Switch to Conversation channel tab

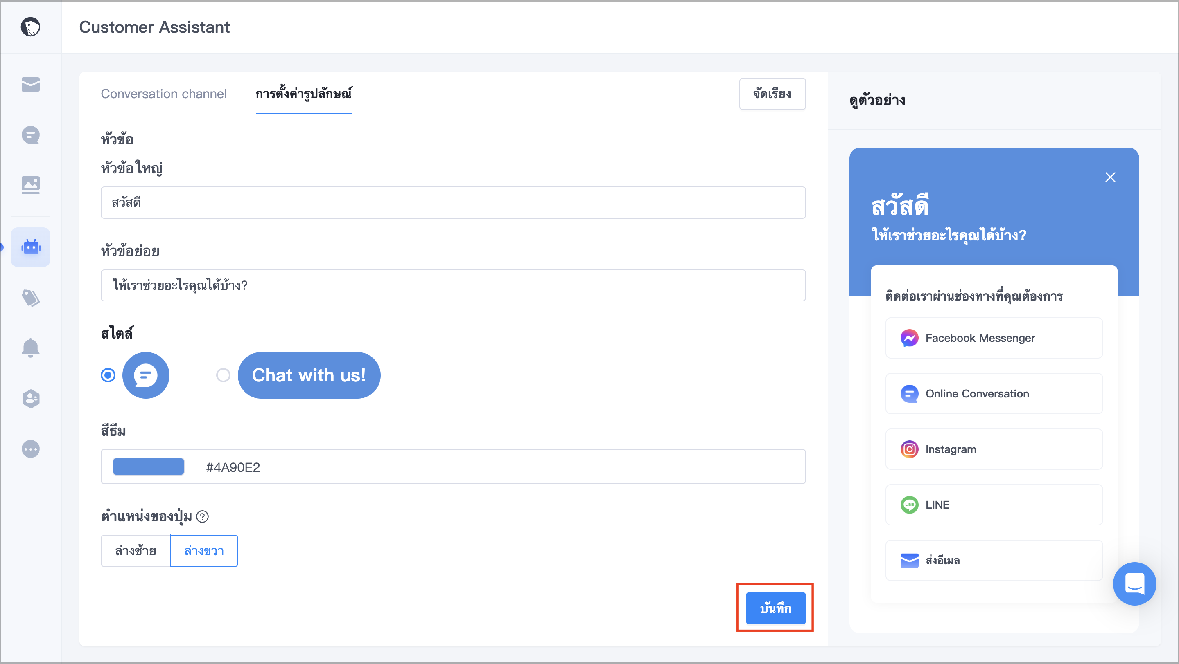(x=163, y=94)
